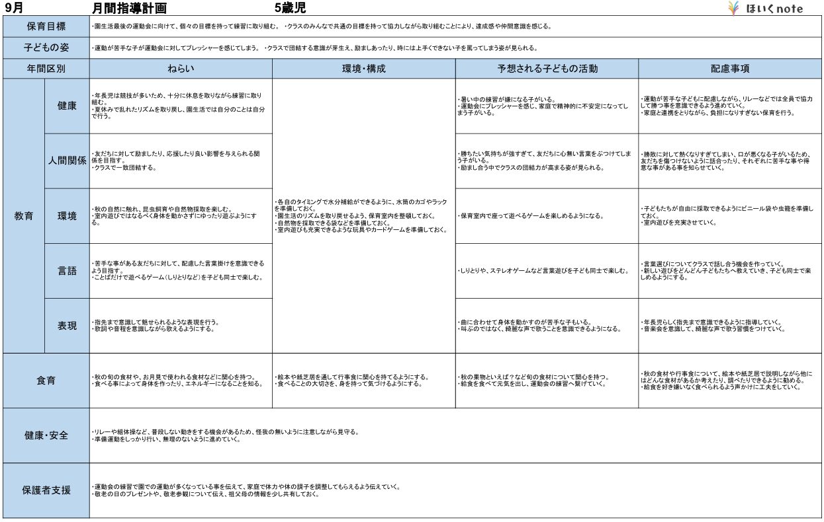Click the 言語 ねらい cell about 苦手な事がある友だち
This screenshot has width=824, height=522.
point(181,271)
